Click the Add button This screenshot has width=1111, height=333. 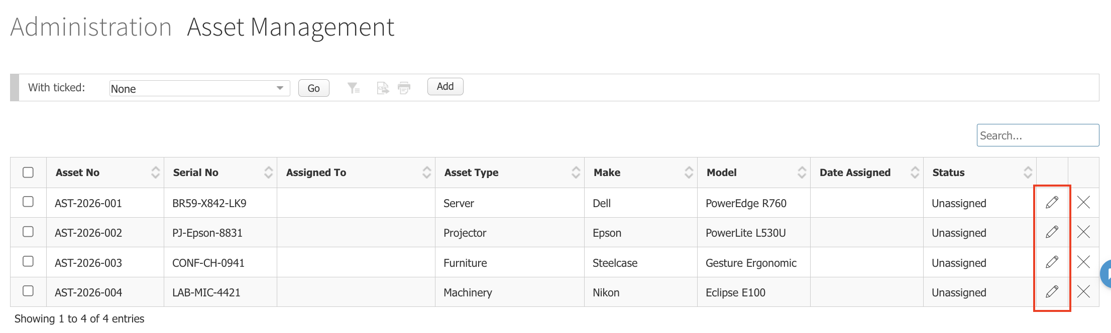(x=445, y=86)
